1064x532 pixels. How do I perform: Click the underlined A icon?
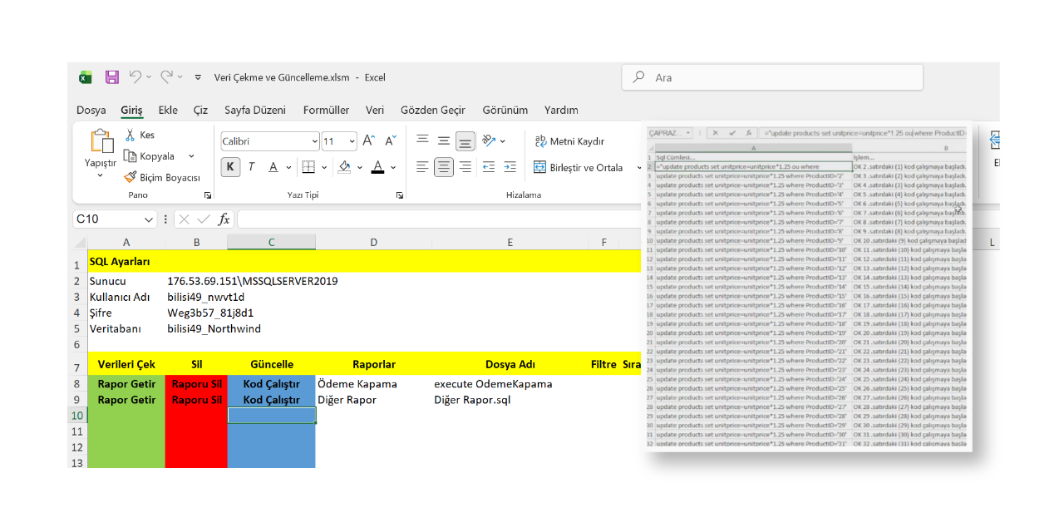pos(273,167)
